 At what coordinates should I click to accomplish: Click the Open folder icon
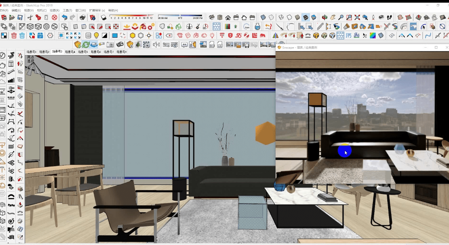point(12,17)
